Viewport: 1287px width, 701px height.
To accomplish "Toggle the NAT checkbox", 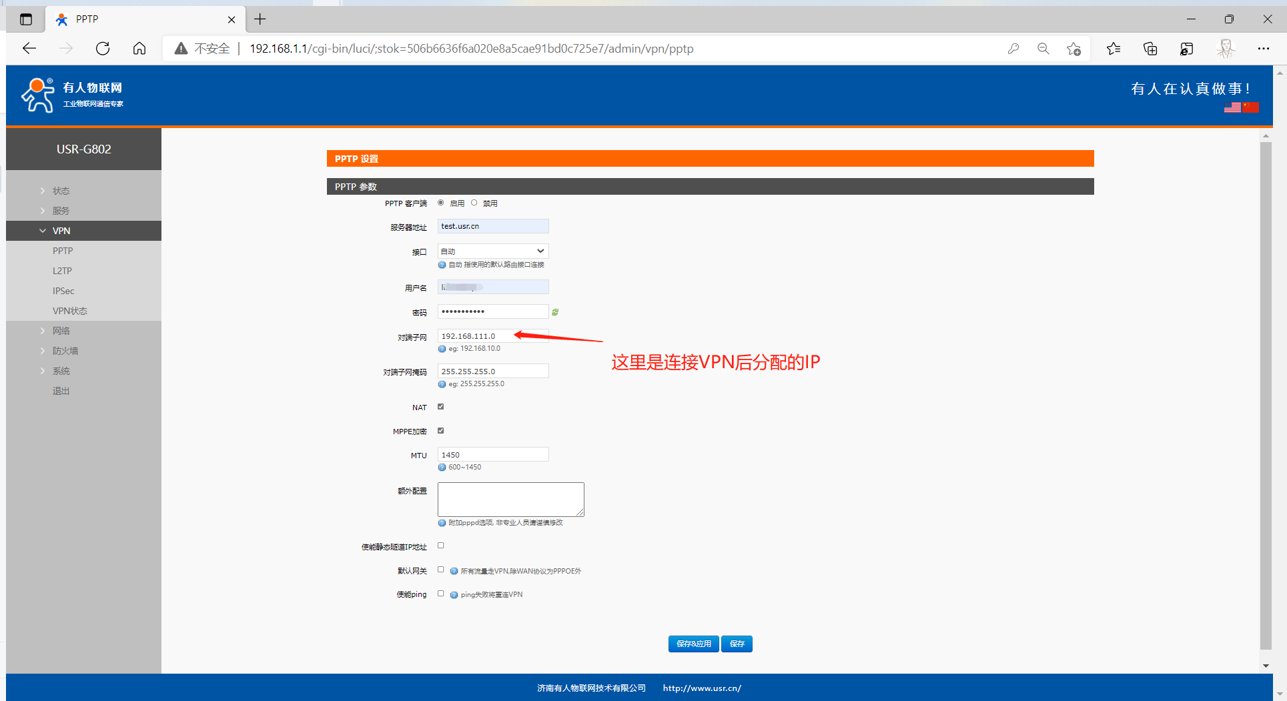I will point(440,407).
